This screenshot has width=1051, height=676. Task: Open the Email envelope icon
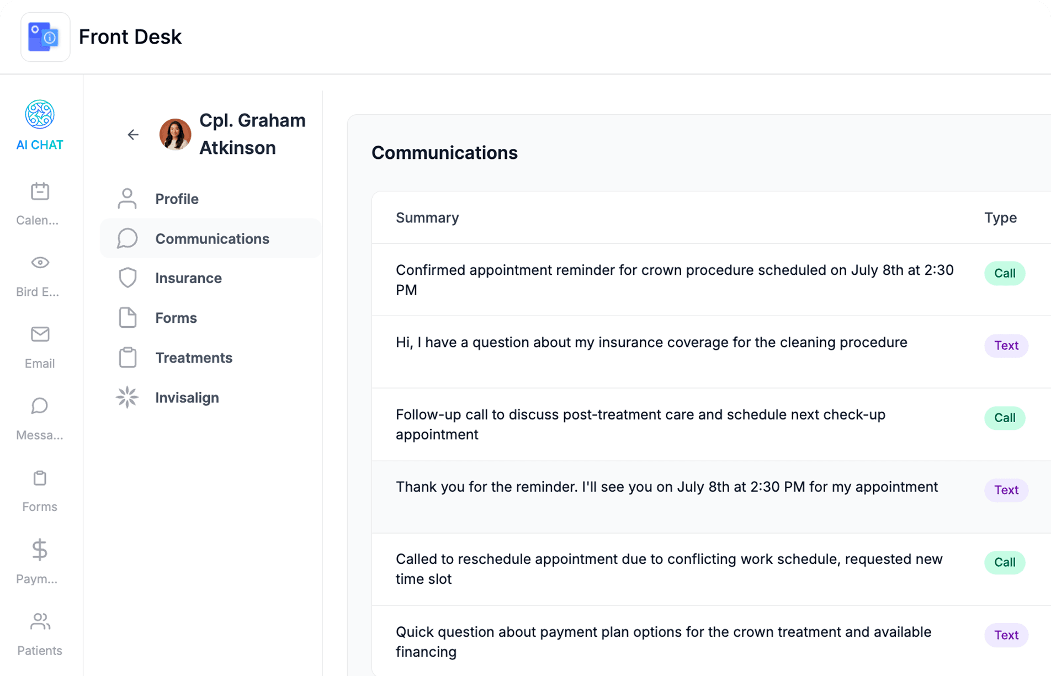coord(40,334)
